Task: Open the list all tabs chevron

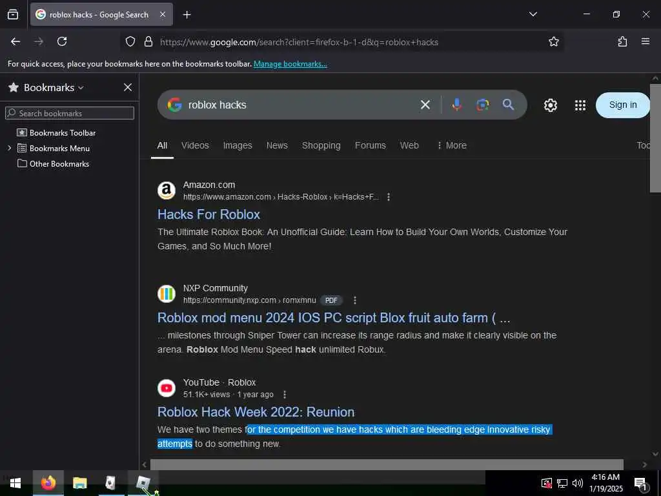Action: [533, 14]
